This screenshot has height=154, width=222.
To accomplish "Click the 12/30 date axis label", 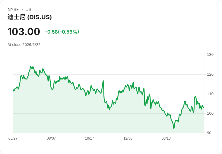I will click(x=128, y=138).
